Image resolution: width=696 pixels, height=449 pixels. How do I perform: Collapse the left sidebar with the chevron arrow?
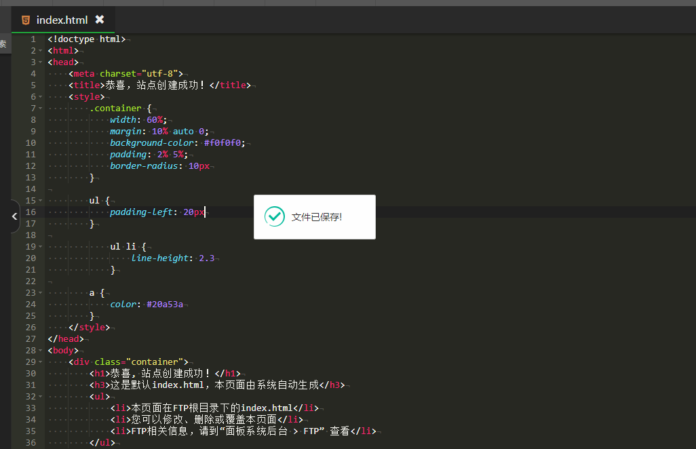15,216
